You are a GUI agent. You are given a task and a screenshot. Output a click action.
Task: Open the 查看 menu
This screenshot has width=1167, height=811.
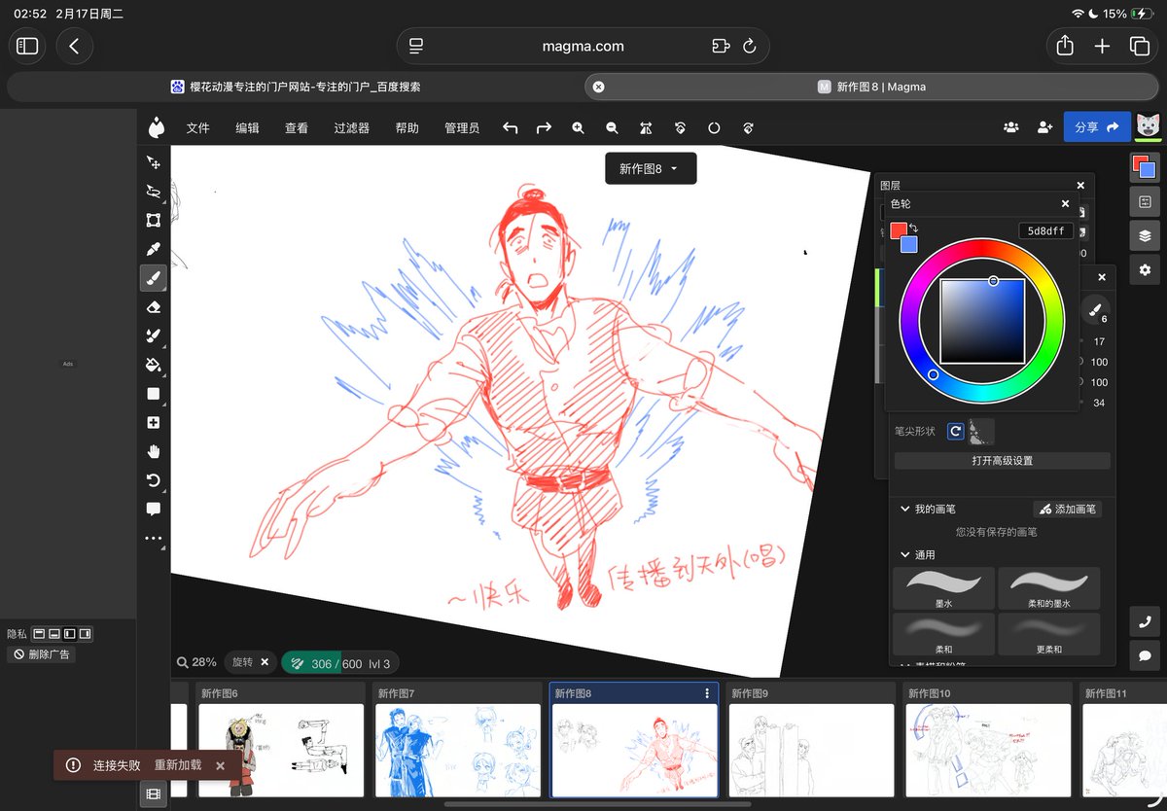tap(297, 127)
